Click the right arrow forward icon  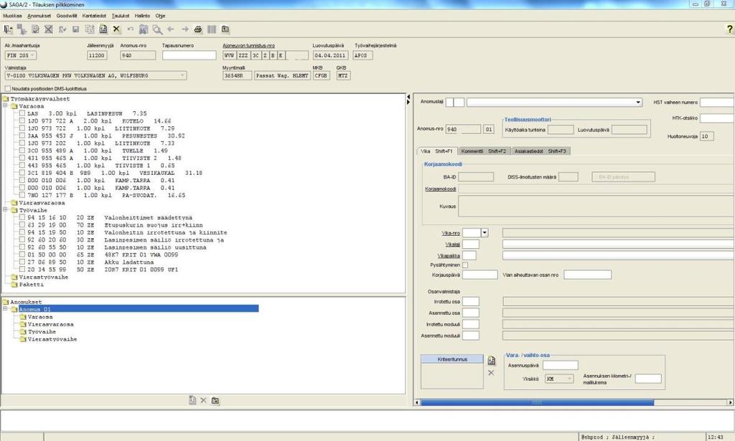click(184, 29)
